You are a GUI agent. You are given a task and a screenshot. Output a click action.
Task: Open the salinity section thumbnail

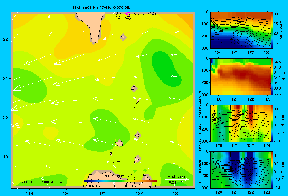click(240, 77)
